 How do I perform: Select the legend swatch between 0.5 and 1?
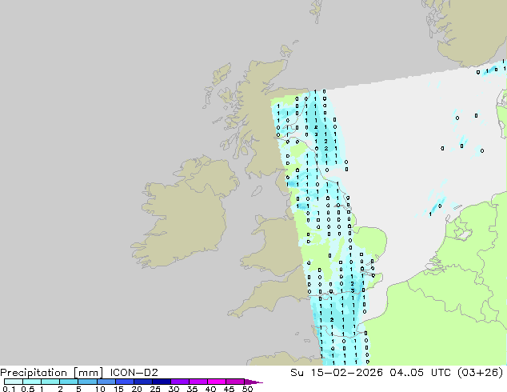tap(32, 382)
